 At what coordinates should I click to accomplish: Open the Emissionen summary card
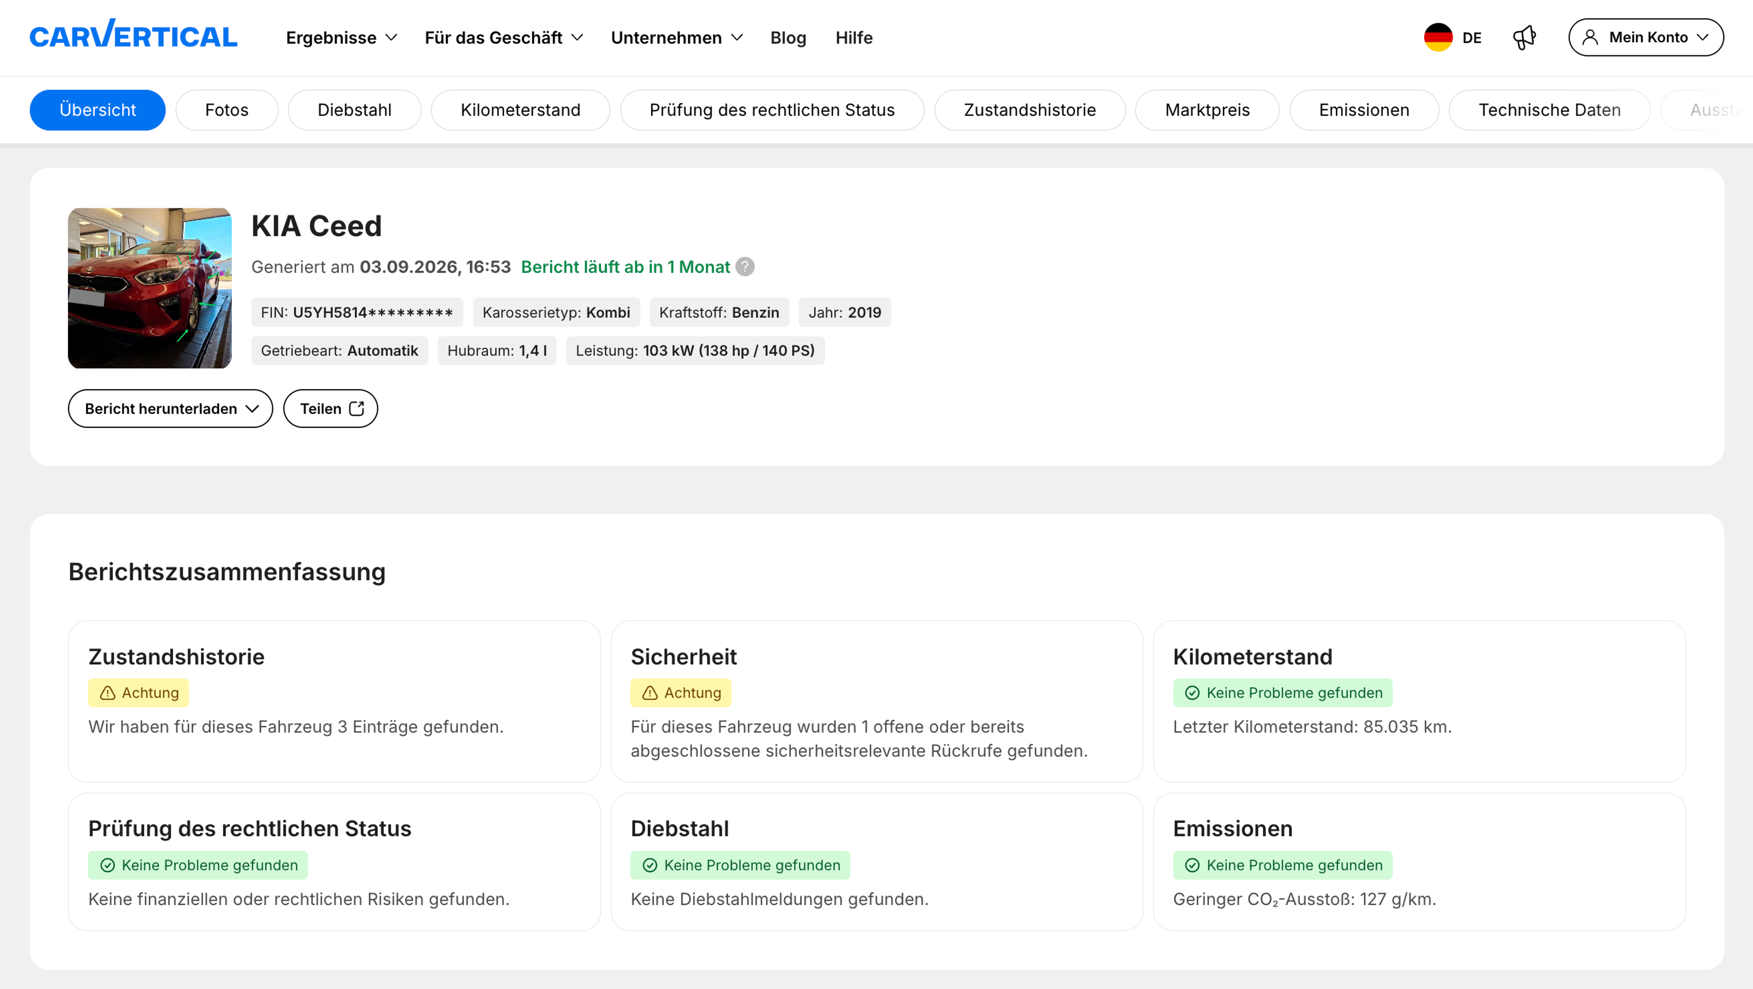click(1420, 862)
